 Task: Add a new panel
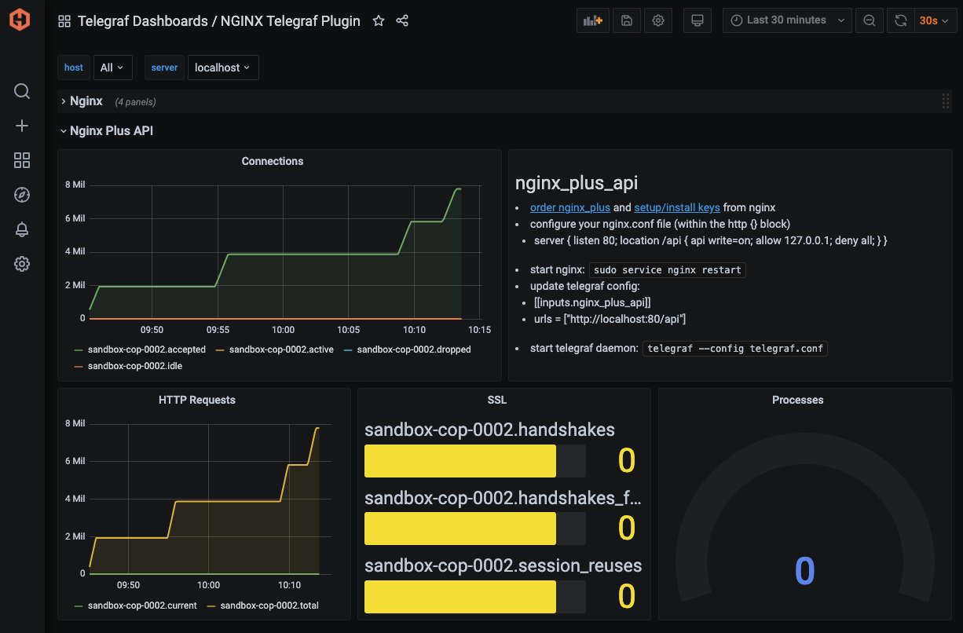pos(593,20)
